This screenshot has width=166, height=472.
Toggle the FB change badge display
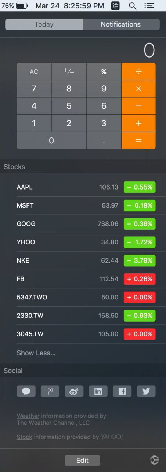[140, 279]
